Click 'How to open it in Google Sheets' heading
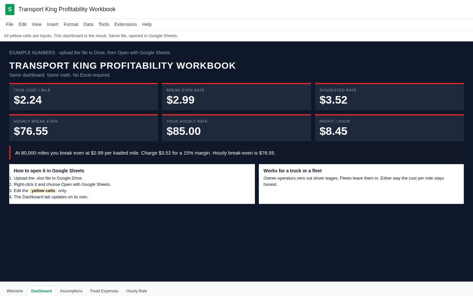Image resolution: width=473 pixels, height=296 pixels. click(x=49, y=171)
